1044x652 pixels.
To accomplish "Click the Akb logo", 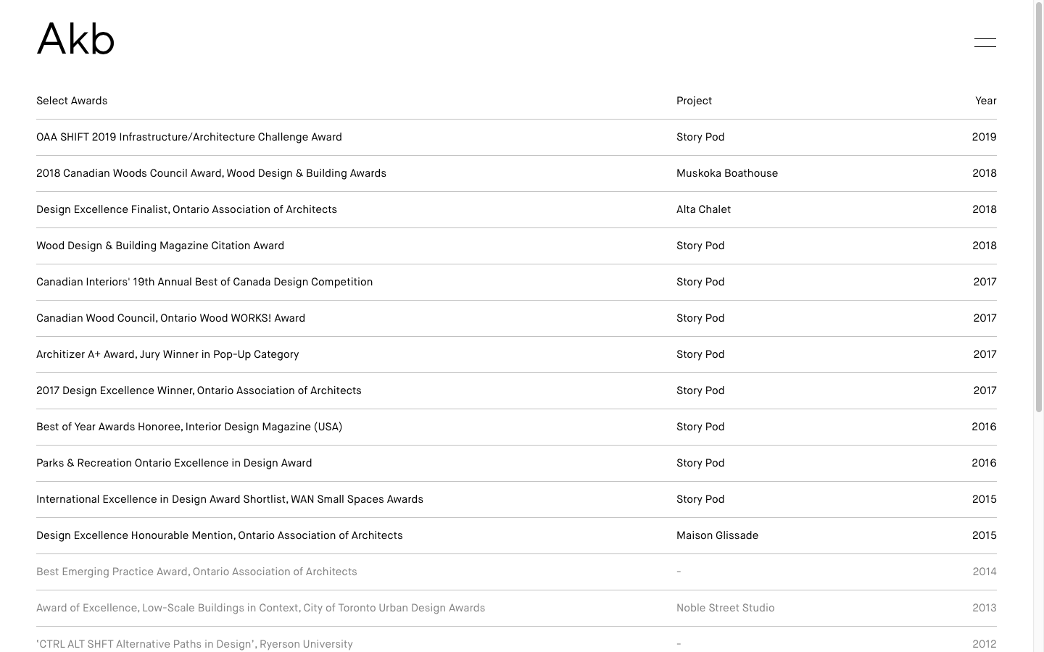I will 76,40.
